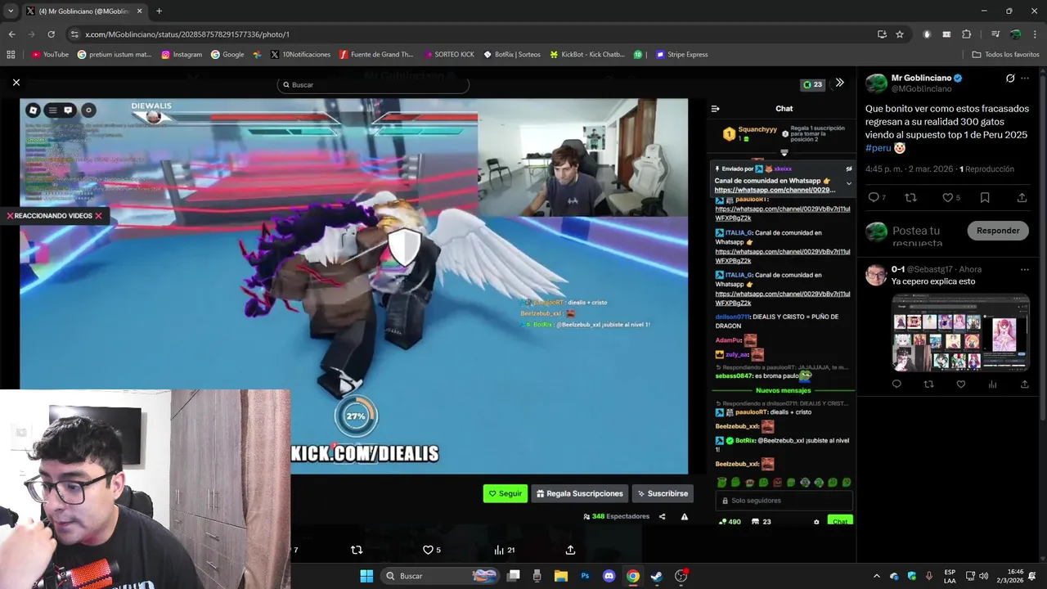Open chat settings gear icon
Viewport: 1047px width, 589px height.
[x=816, y=521]
